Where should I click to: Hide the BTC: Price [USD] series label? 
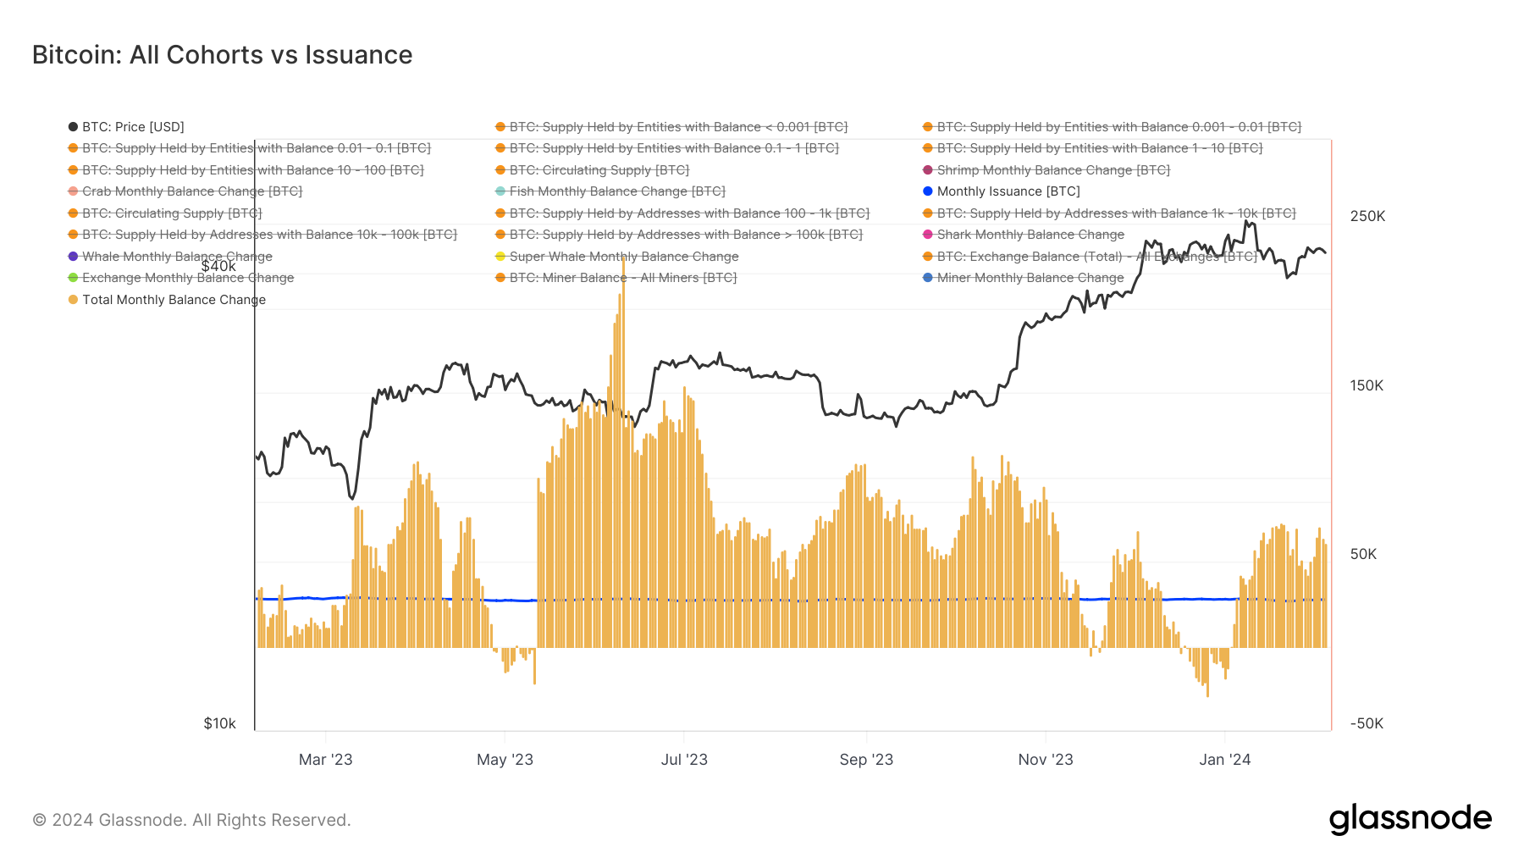133,127
